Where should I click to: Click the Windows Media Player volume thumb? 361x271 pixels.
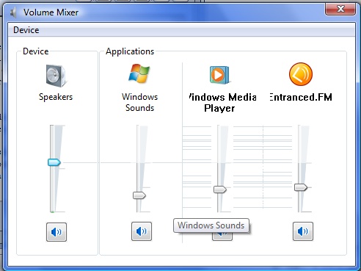(x=220, y=189)
